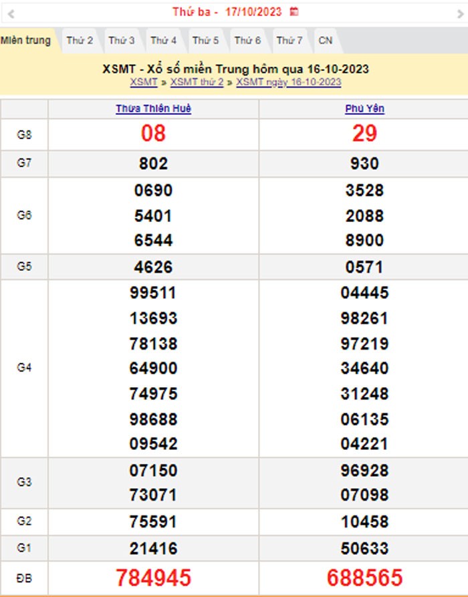Switch to the Thứ 2 tab
Viewport: 468px width, 597px height.
point(80,41)
